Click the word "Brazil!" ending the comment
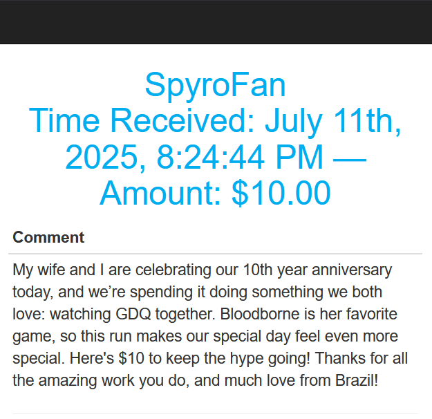 click(x=356, y=380)
